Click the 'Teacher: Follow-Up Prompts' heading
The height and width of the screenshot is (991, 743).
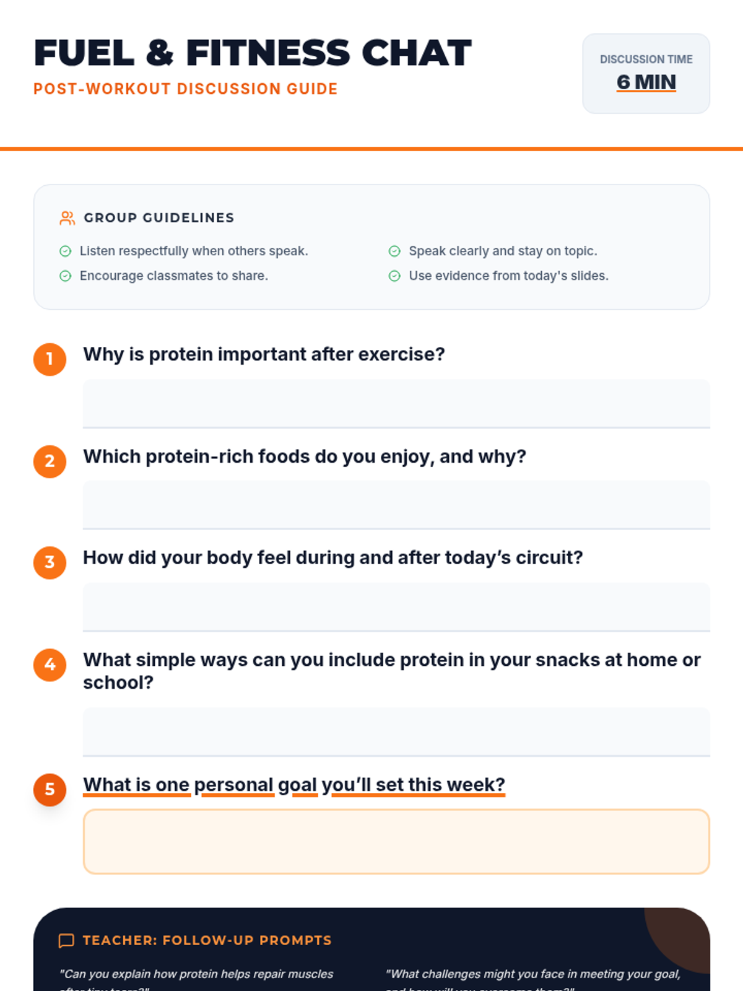click(207, 940)
